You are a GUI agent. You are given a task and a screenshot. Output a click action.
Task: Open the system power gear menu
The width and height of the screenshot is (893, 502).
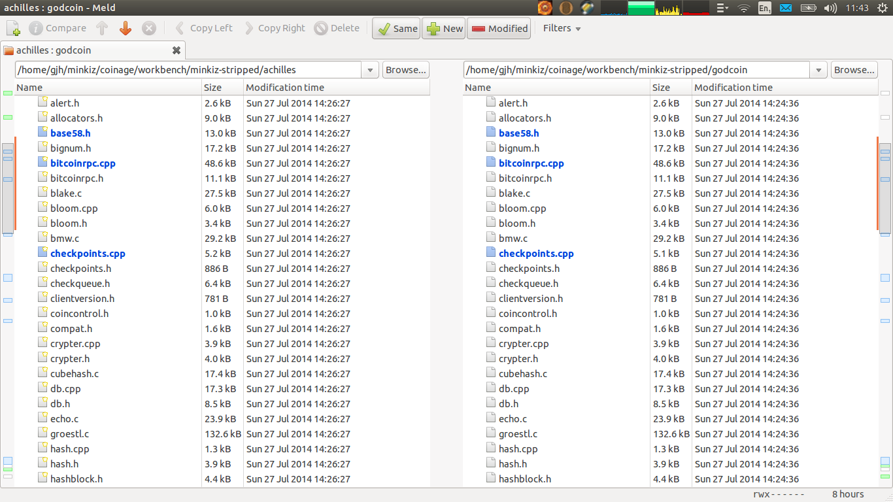point(882,8)
